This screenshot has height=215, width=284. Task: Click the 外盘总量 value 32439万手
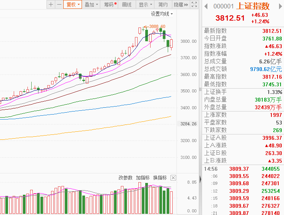(268, 107)
